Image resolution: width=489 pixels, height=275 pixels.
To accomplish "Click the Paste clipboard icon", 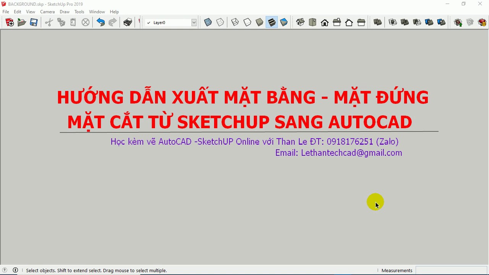I will pos(73,23).
